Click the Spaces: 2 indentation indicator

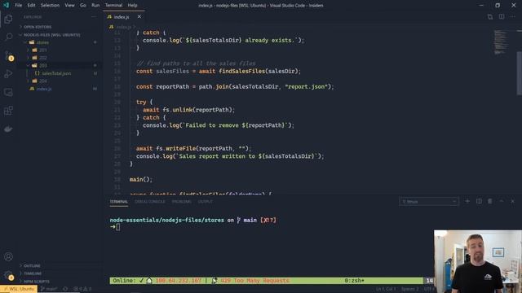409,289
